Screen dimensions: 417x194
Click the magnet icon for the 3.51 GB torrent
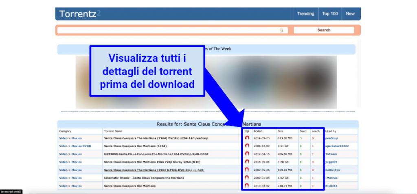tap(247, 146)
